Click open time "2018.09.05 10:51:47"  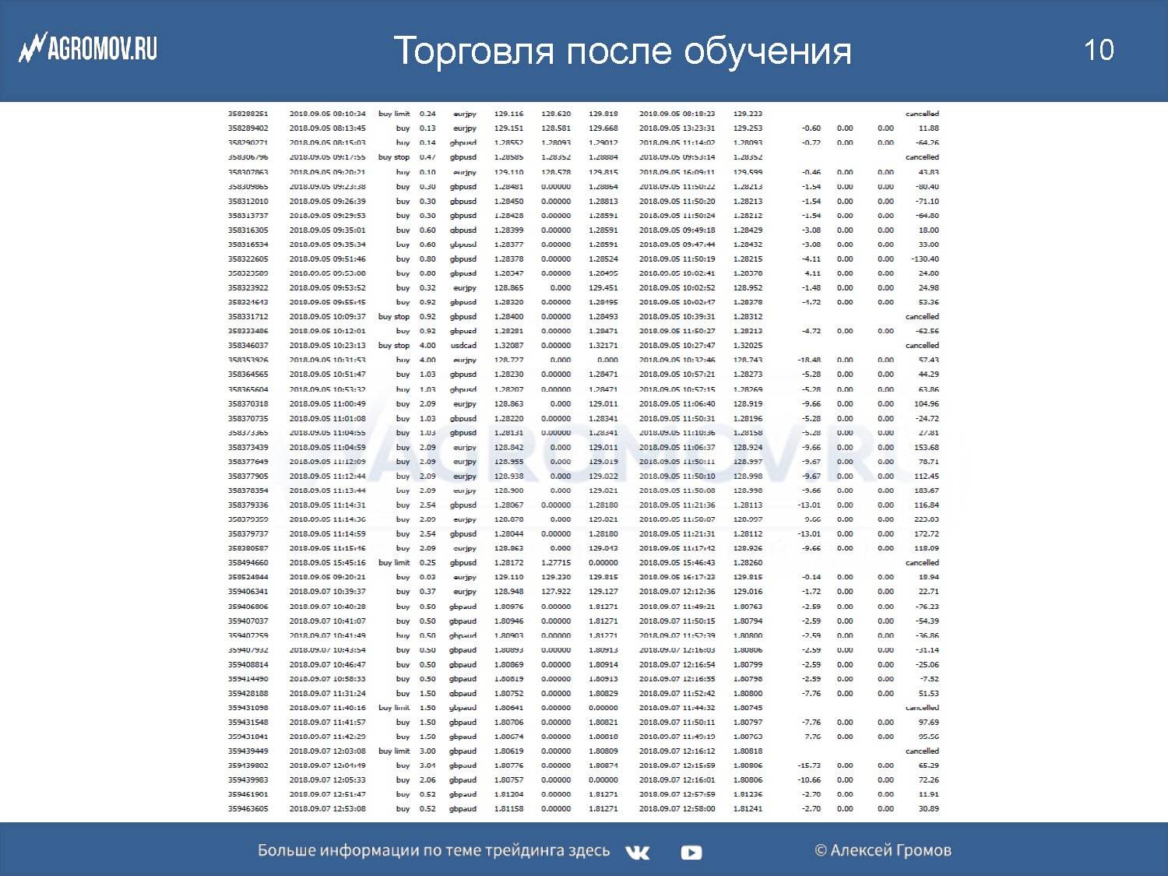click(x=327, y=375)
